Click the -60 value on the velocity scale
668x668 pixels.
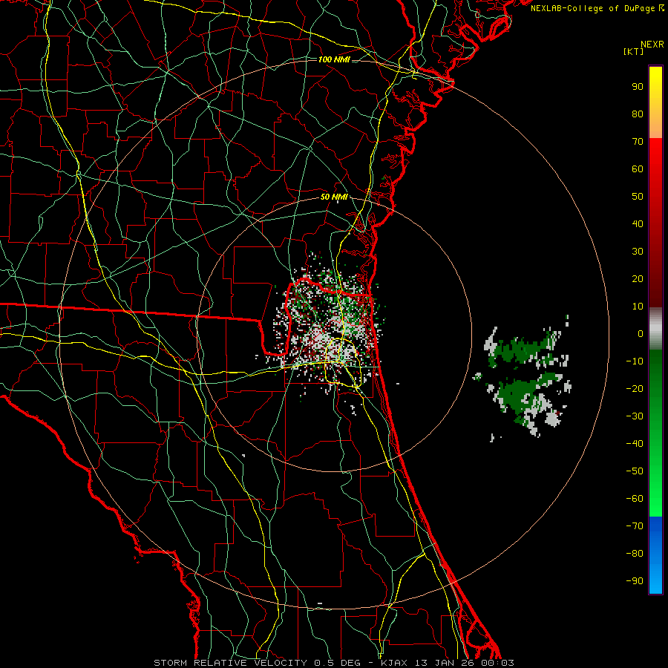[635, 499]
